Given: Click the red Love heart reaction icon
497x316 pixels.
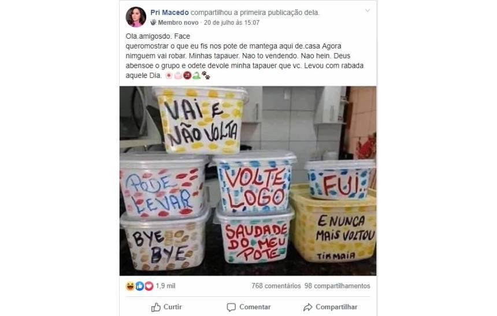Looking at the screenshot, I should tap(149, 286).
